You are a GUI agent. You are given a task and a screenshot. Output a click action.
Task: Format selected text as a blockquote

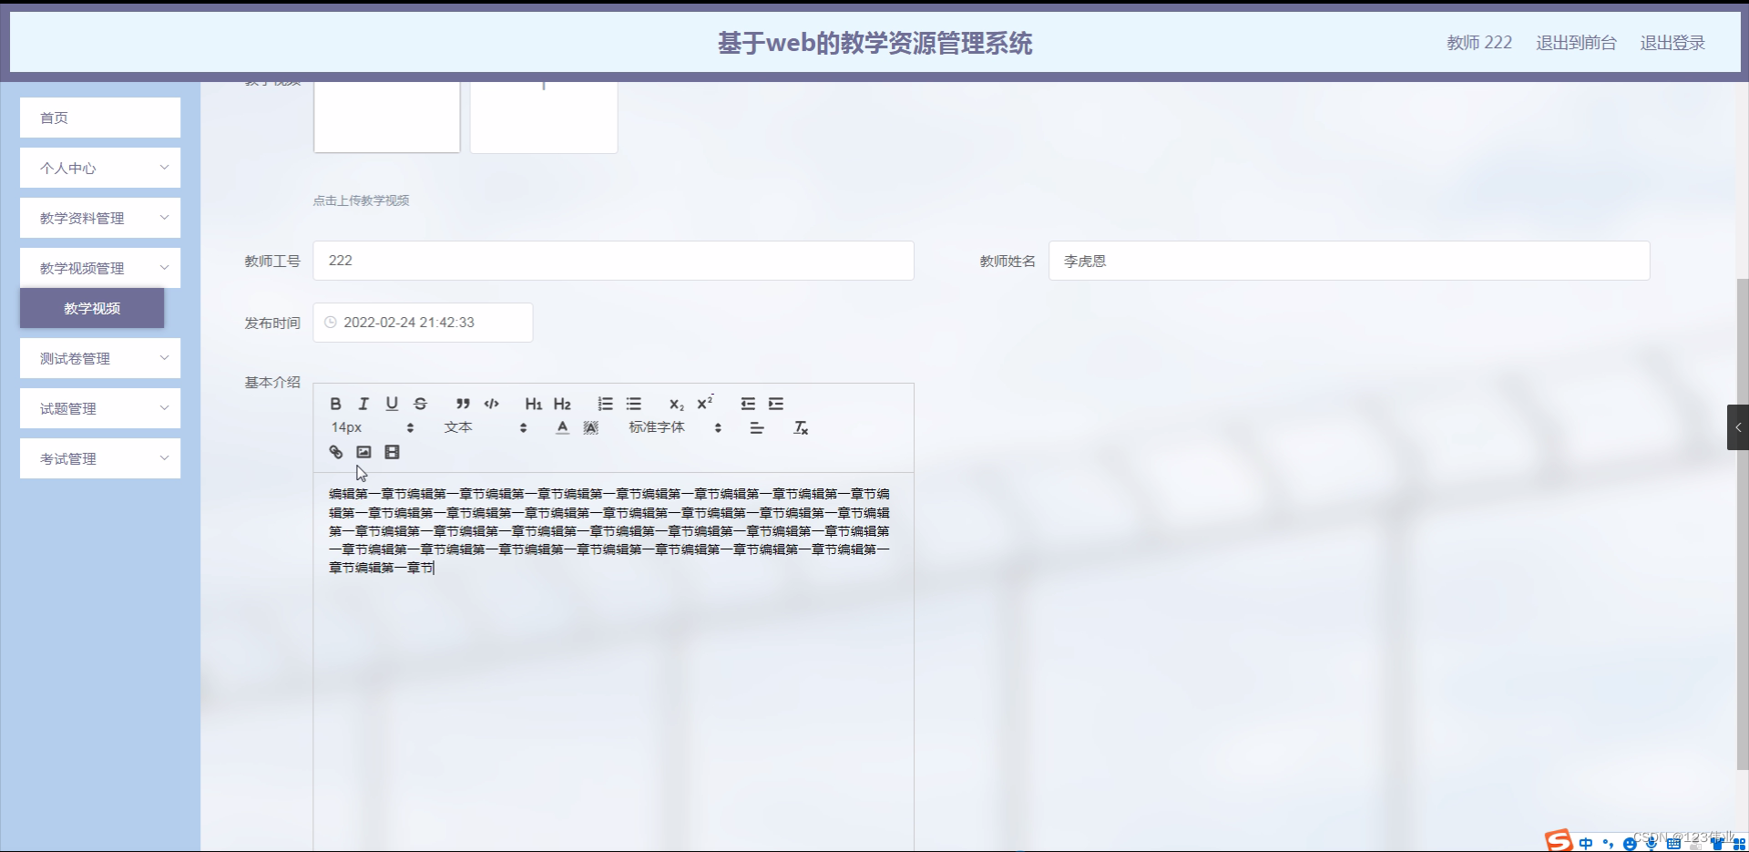coord(463,404)
